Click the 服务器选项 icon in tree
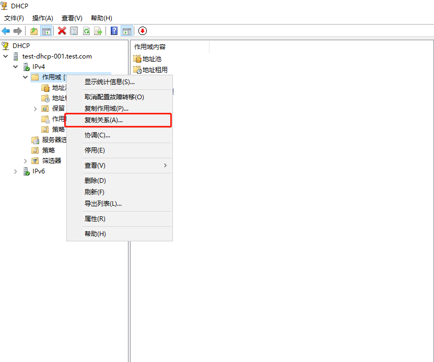The width and height of the screenshot is (434, 362). click(35, 140)
